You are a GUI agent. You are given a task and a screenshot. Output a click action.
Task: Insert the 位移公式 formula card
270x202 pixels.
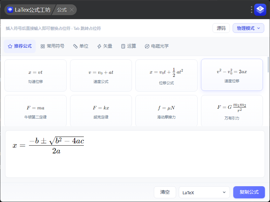167,75
